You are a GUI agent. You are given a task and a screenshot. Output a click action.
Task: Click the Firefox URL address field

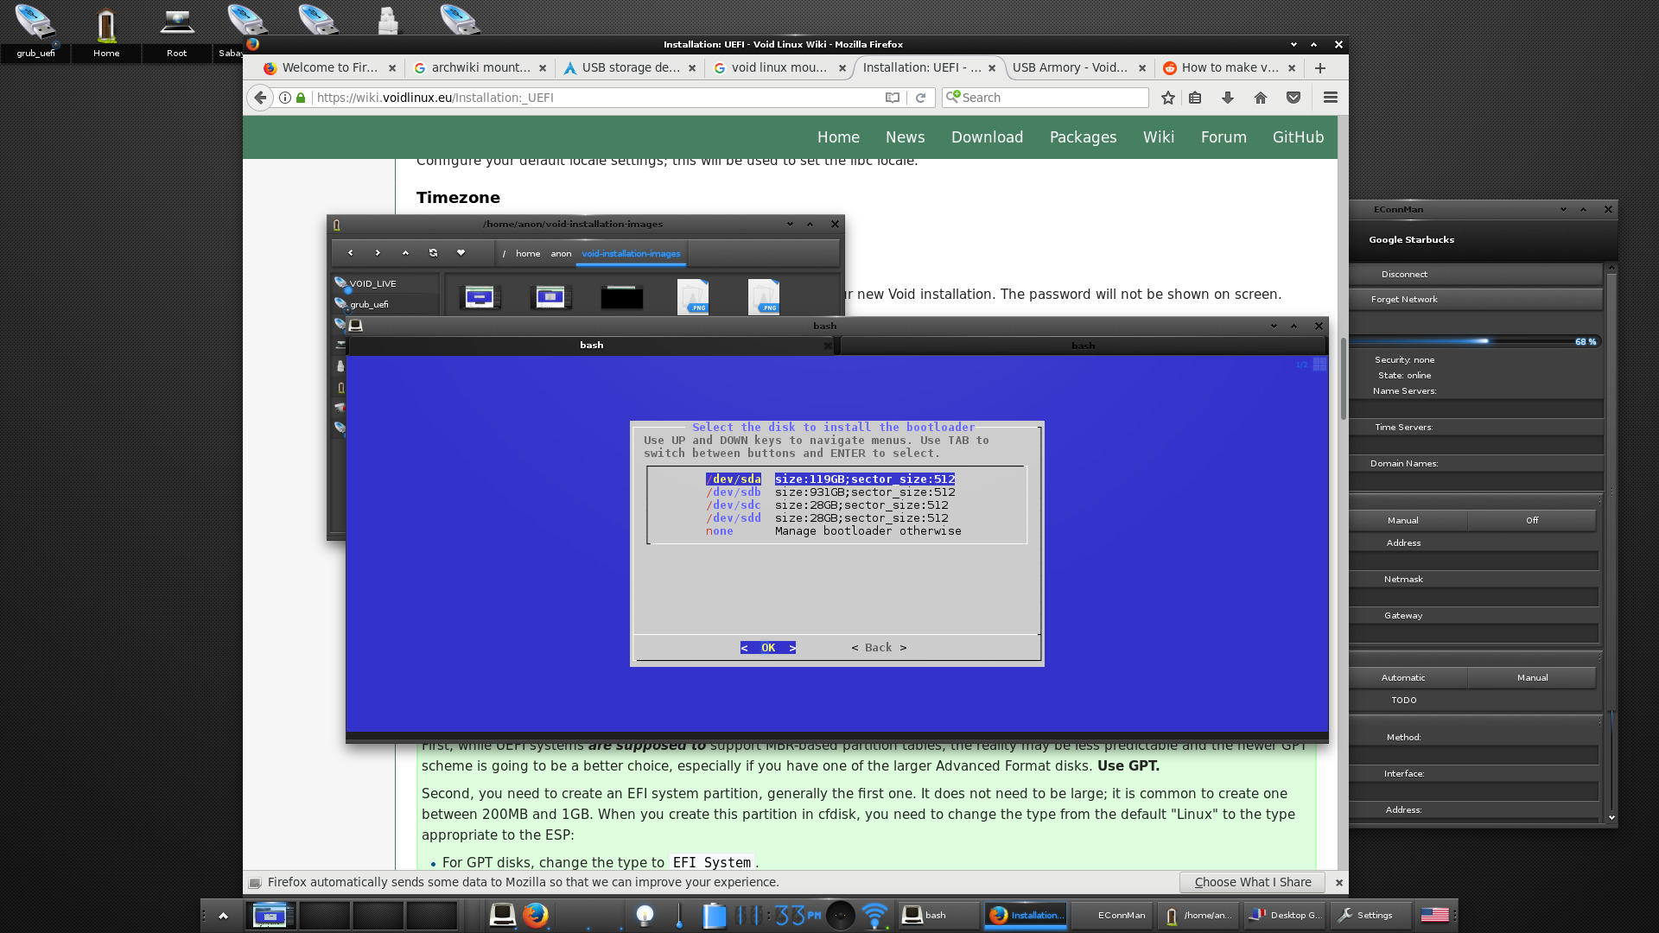596,98
